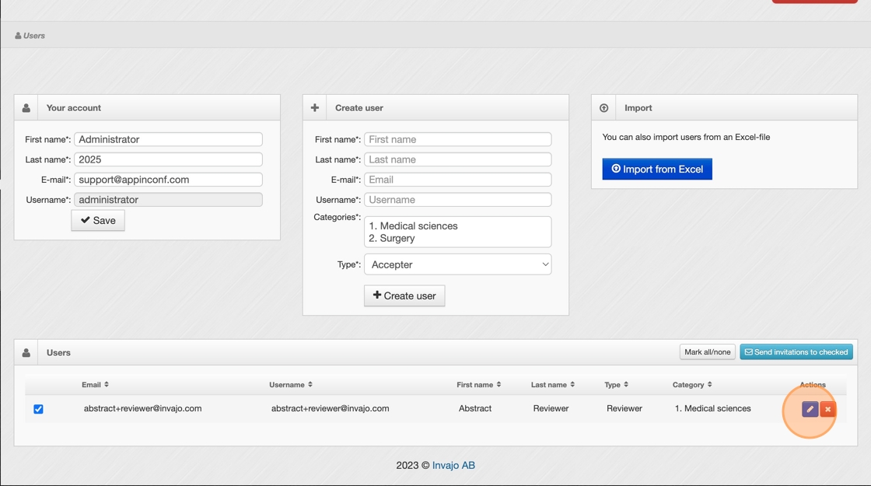
Task: Click Send invitations to checked button
Action: [x=796, y=352]
